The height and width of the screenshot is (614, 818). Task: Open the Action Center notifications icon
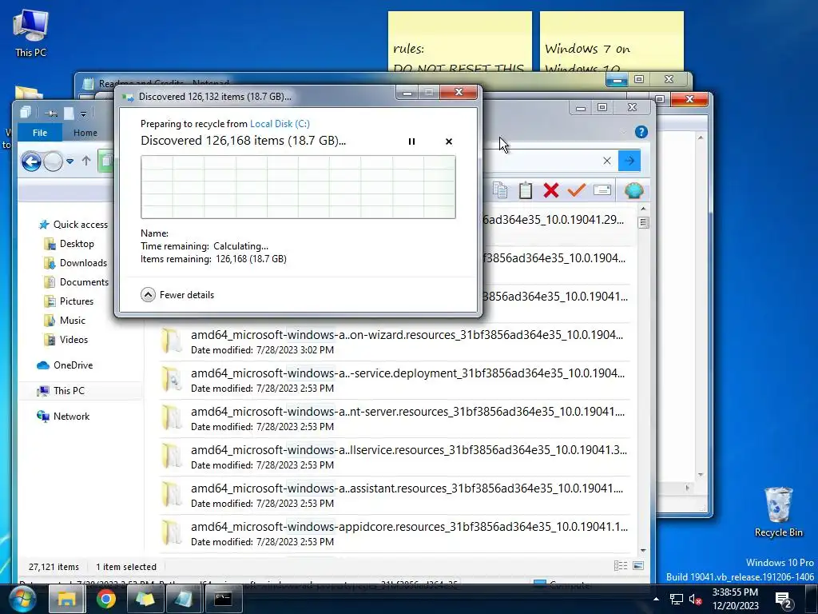pyautogui.click(x=784, y=600)
